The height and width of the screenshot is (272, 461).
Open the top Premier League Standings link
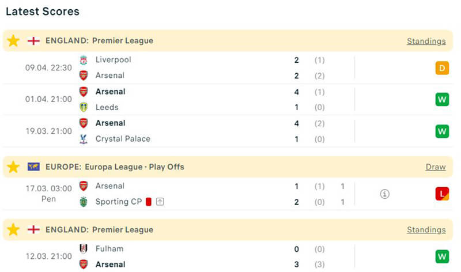426,41
